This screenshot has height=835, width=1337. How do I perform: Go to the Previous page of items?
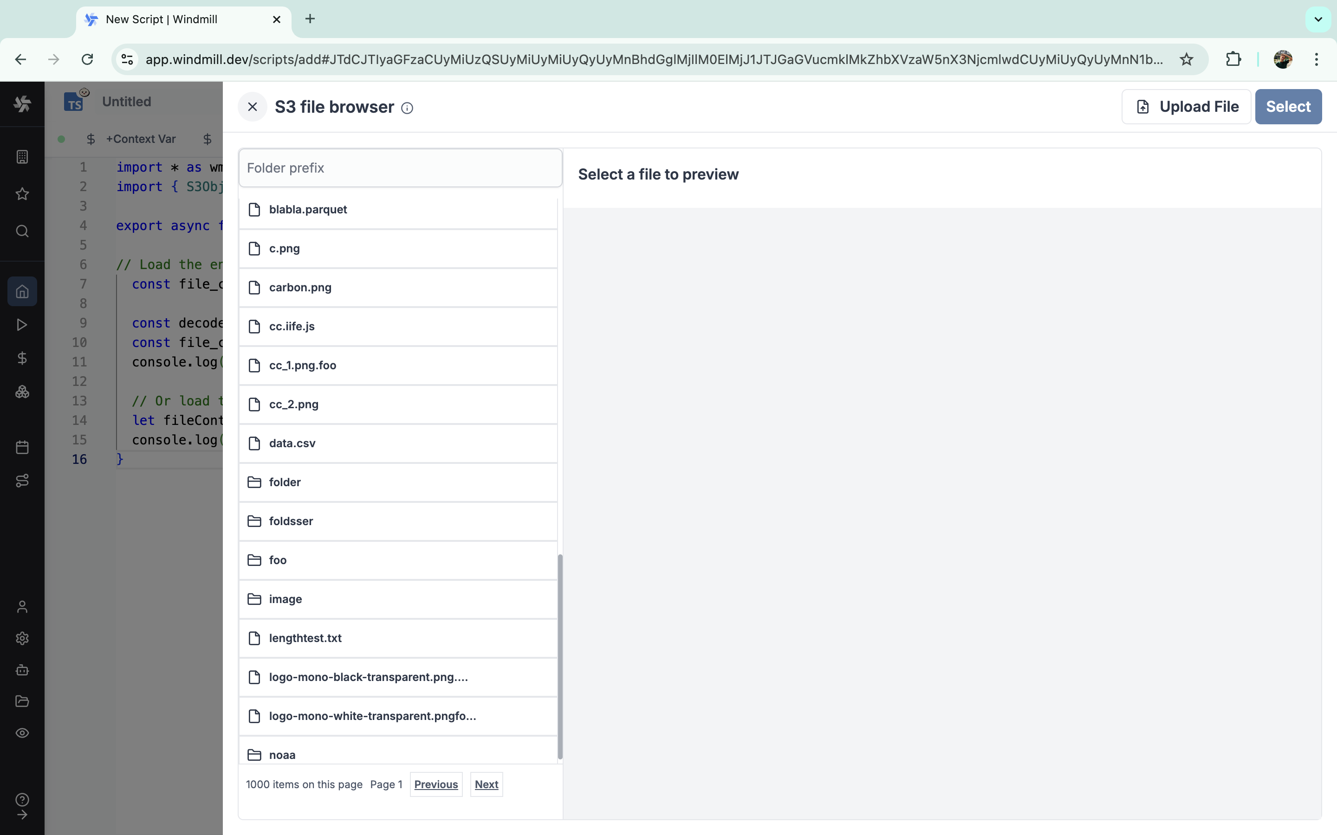pos(436,784)
